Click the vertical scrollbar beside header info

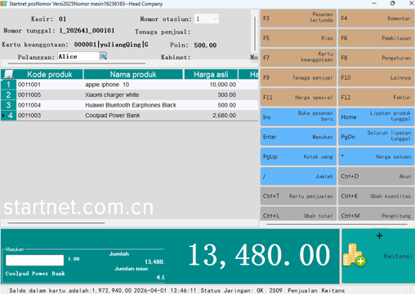(255, 34)
